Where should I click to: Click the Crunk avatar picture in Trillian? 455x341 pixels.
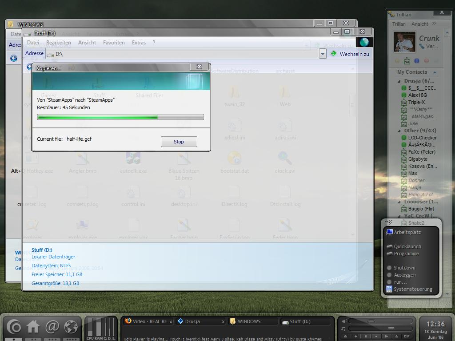pos(404,42)
